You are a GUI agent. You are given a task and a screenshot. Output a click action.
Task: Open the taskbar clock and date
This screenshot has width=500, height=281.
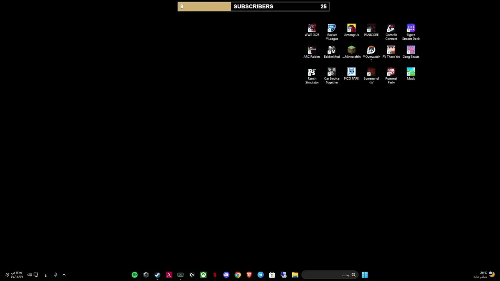pos(17,275)
